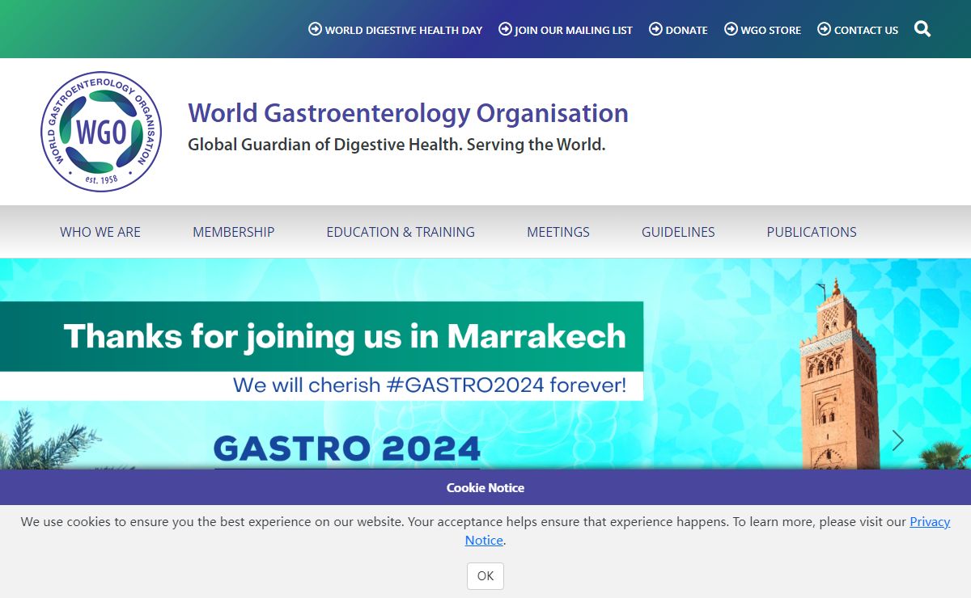Open the Publications menu

812,232
